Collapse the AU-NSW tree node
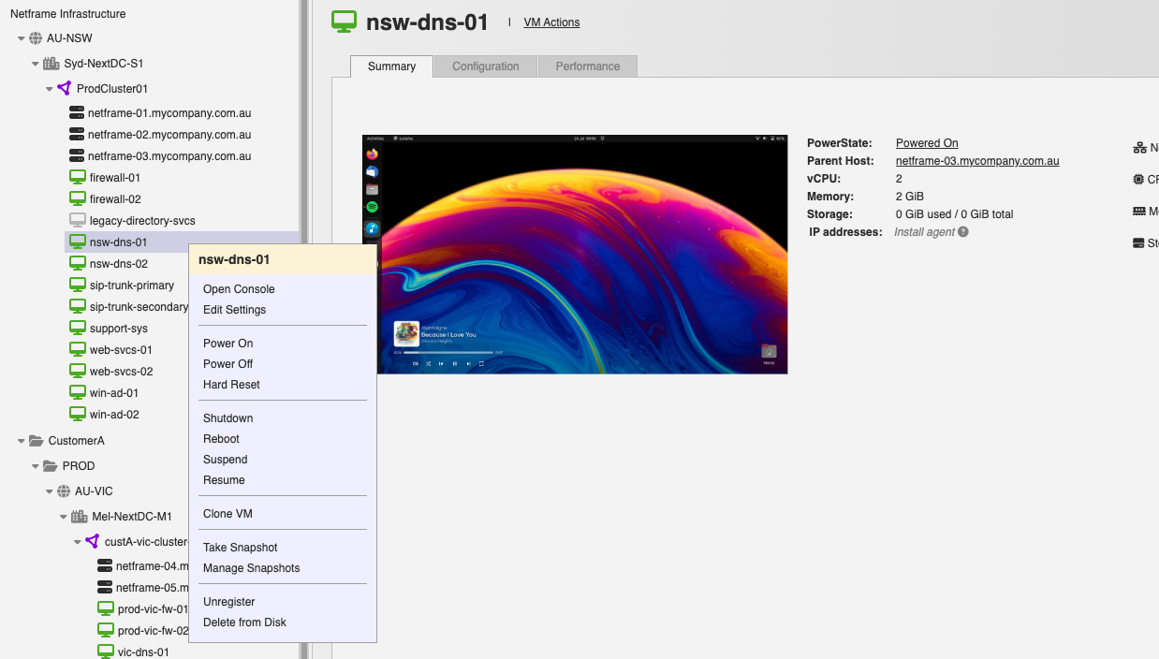Screen dimensions: 1159x659 pos(22,38)
